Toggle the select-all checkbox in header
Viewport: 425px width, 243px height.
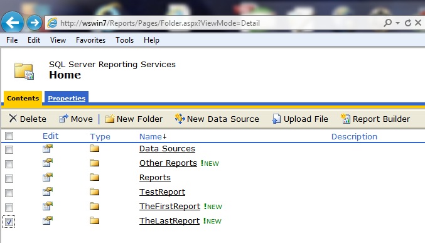pyautogui.click(x=9, y=136)
